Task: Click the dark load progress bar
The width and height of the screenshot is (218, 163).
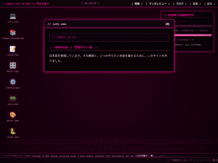Action: [x=193, y=26]
